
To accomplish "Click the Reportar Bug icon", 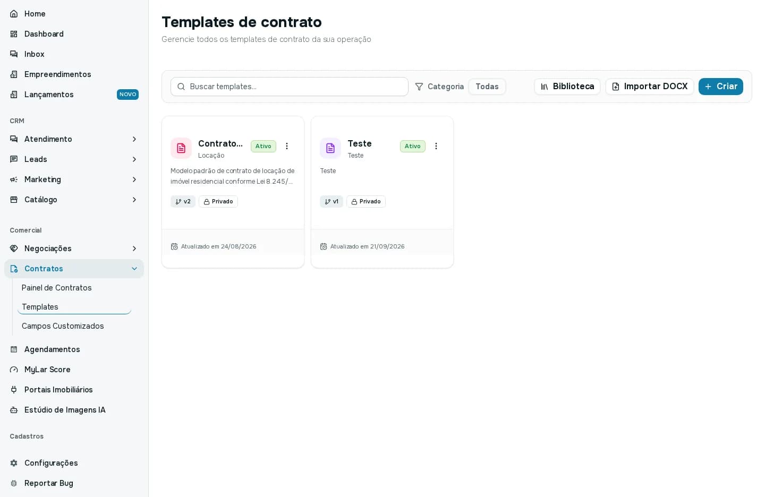I will [14, 483].
